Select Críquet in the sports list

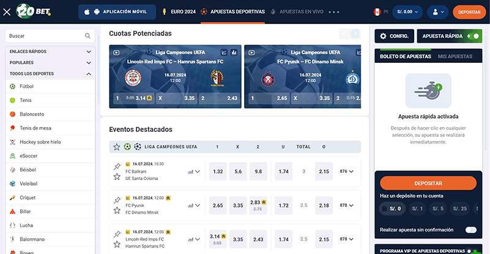[x=50, y=197]
